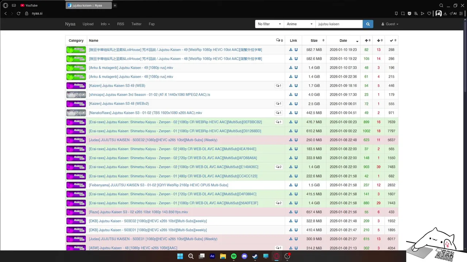Open the site security lock icon
This screenshot has height=262, width=467.
pos(27,13)
